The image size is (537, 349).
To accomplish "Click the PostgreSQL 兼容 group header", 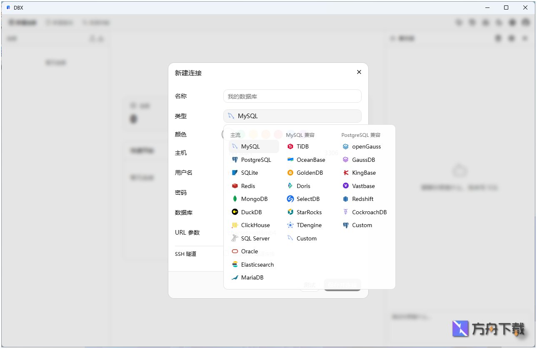I will click(x=361, y=135).
